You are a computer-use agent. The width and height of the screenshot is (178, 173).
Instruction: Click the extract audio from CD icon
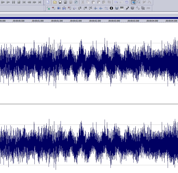coord(48,8)
